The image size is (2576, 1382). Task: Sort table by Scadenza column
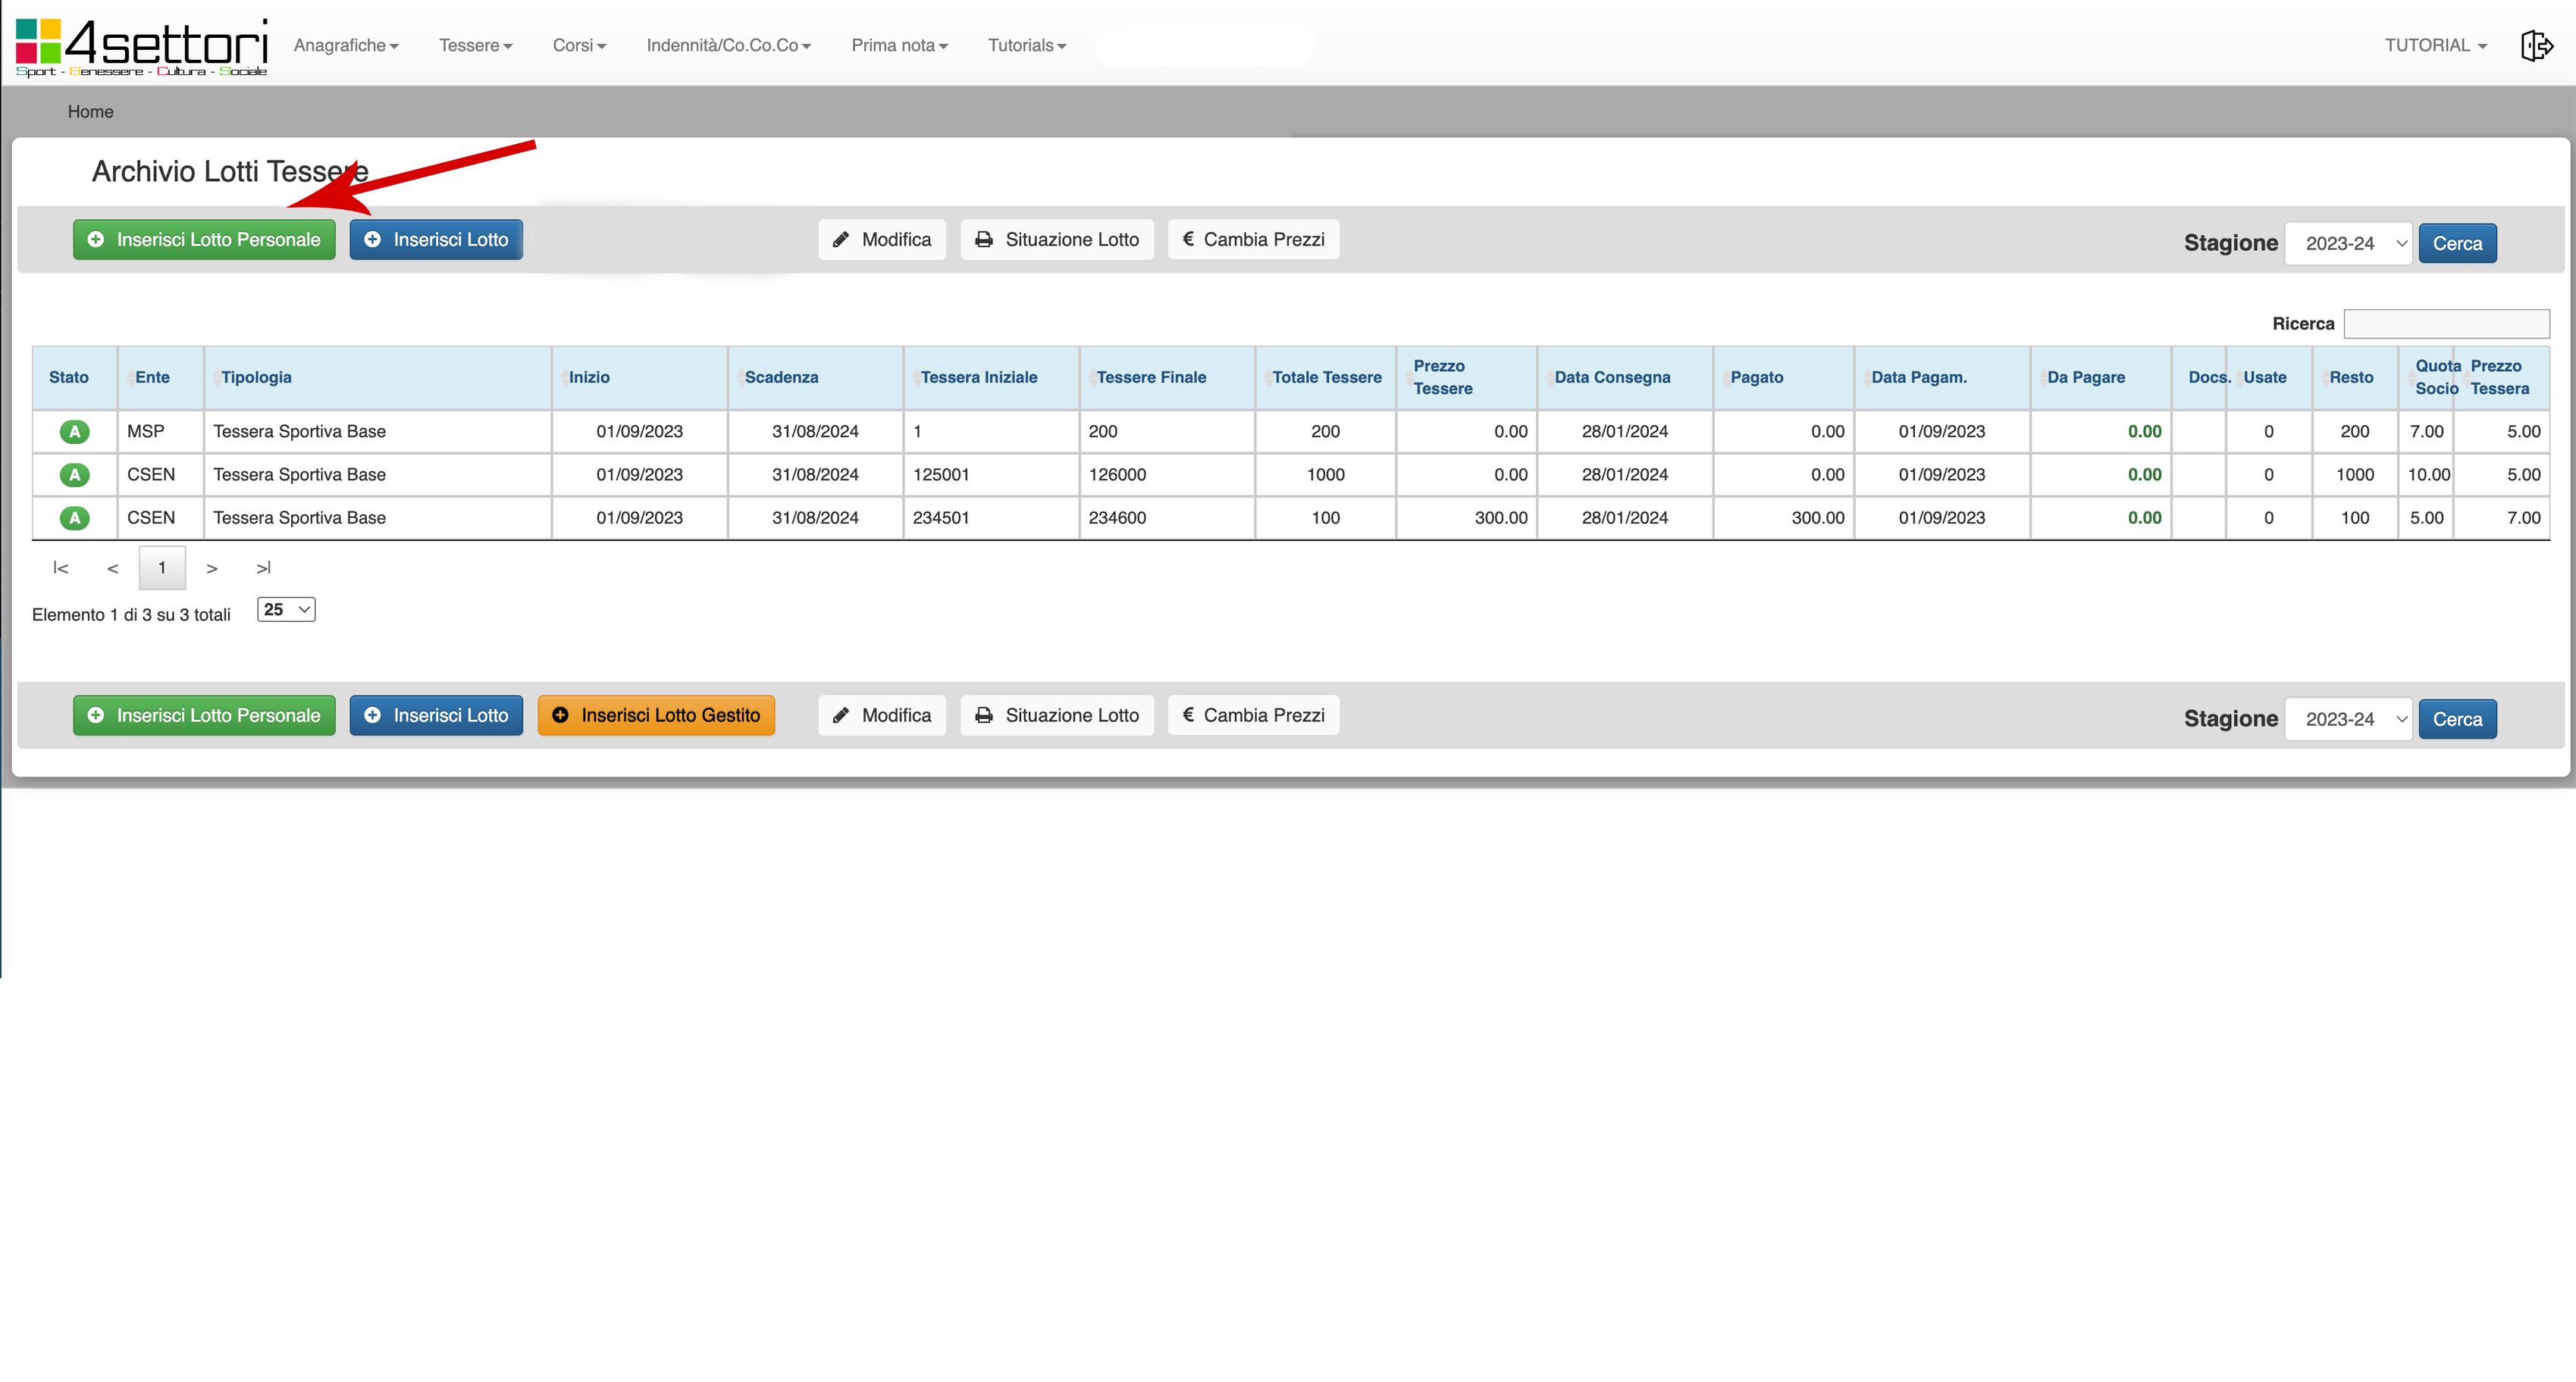click(781, 378)
